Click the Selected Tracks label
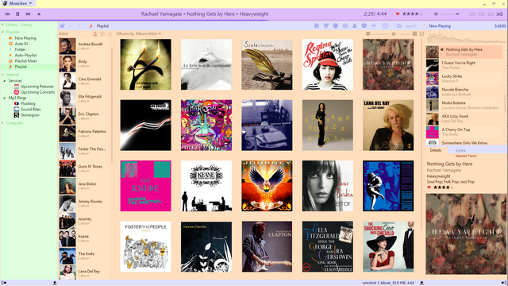Image resolution: width=508 pixels, height=286 pixels. coord(466,156)
